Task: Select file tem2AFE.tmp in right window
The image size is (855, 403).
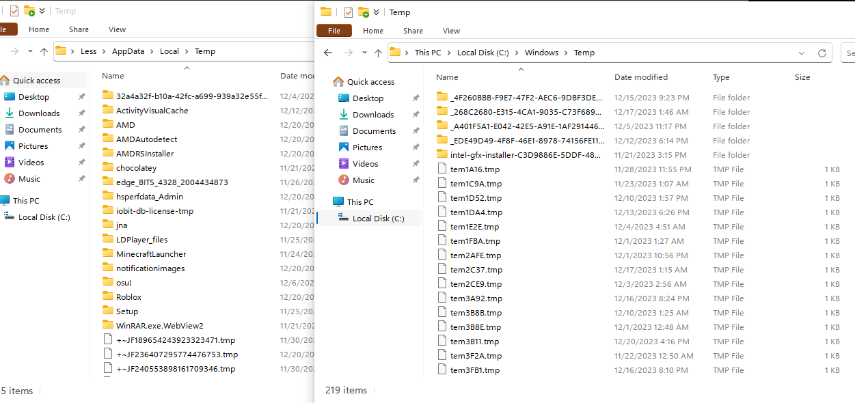Action: coord(476,255)
